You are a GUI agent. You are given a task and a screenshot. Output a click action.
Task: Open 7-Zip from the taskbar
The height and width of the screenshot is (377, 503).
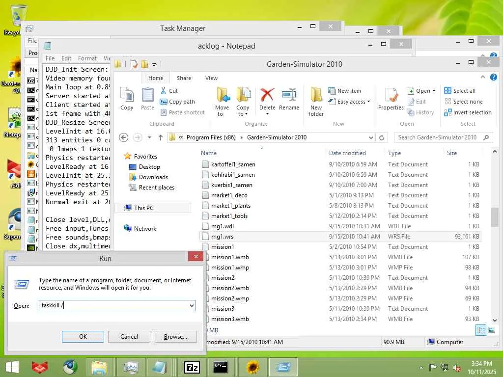(x=192, y=367)
